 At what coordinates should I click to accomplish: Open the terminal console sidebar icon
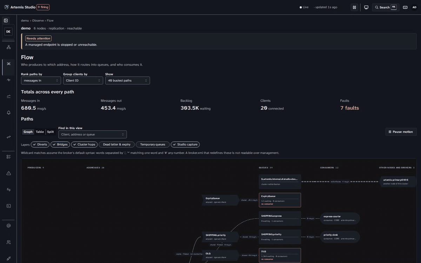pos(8,206)
